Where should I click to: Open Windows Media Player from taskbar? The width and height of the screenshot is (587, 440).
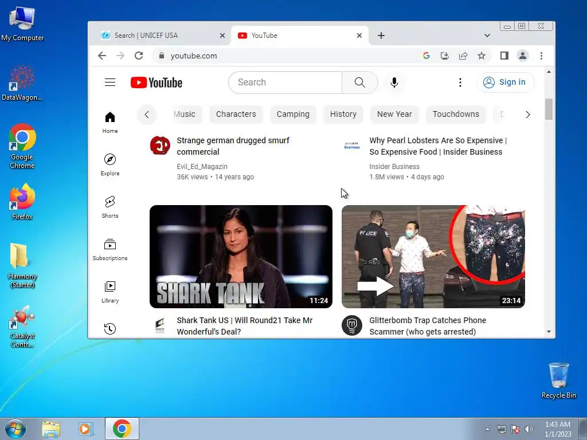tap(86, 429)
